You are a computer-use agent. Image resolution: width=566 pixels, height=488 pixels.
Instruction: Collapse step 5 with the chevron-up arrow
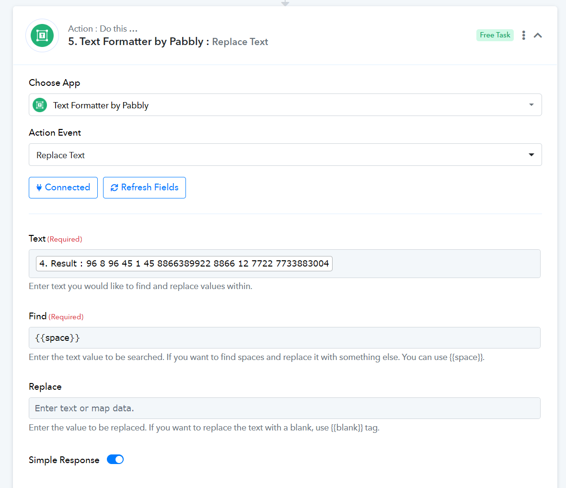(538, 35)
